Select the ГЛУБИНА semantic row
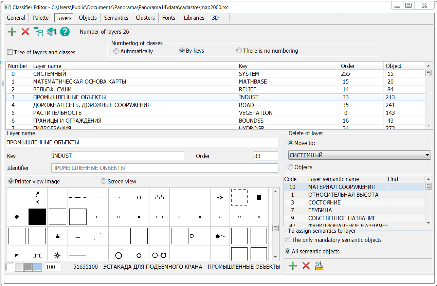 [354, 210]
